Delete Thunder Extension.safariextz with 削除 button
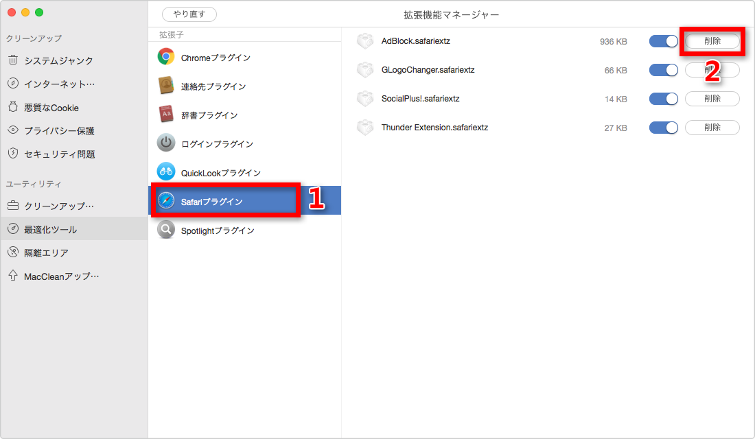755x439 pixels. tap(712, 128)
